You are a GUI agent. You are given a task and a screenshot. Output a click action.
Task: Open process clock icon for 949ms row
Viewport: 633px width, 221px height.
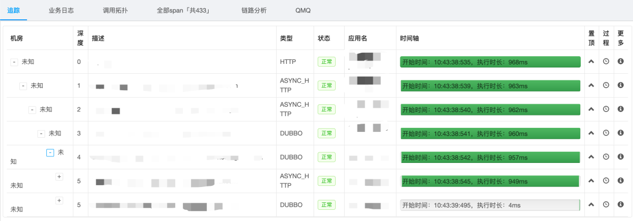click(605, 181)
